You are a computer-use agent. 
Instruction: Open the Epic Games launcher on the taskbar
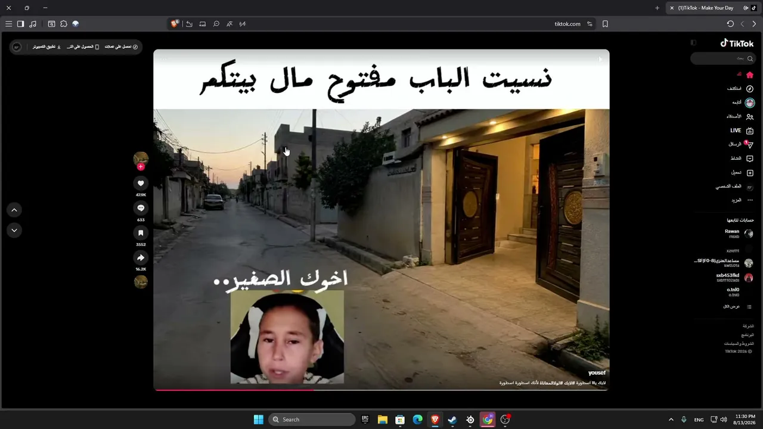pyautogui.click(x=365, y=419)
